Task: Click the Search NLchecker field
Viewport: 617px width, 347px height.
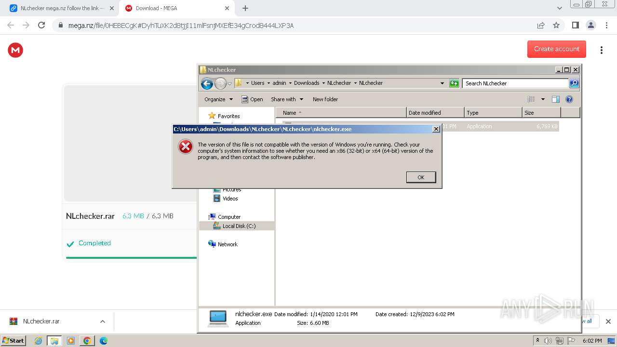Action: coord(515,83)
